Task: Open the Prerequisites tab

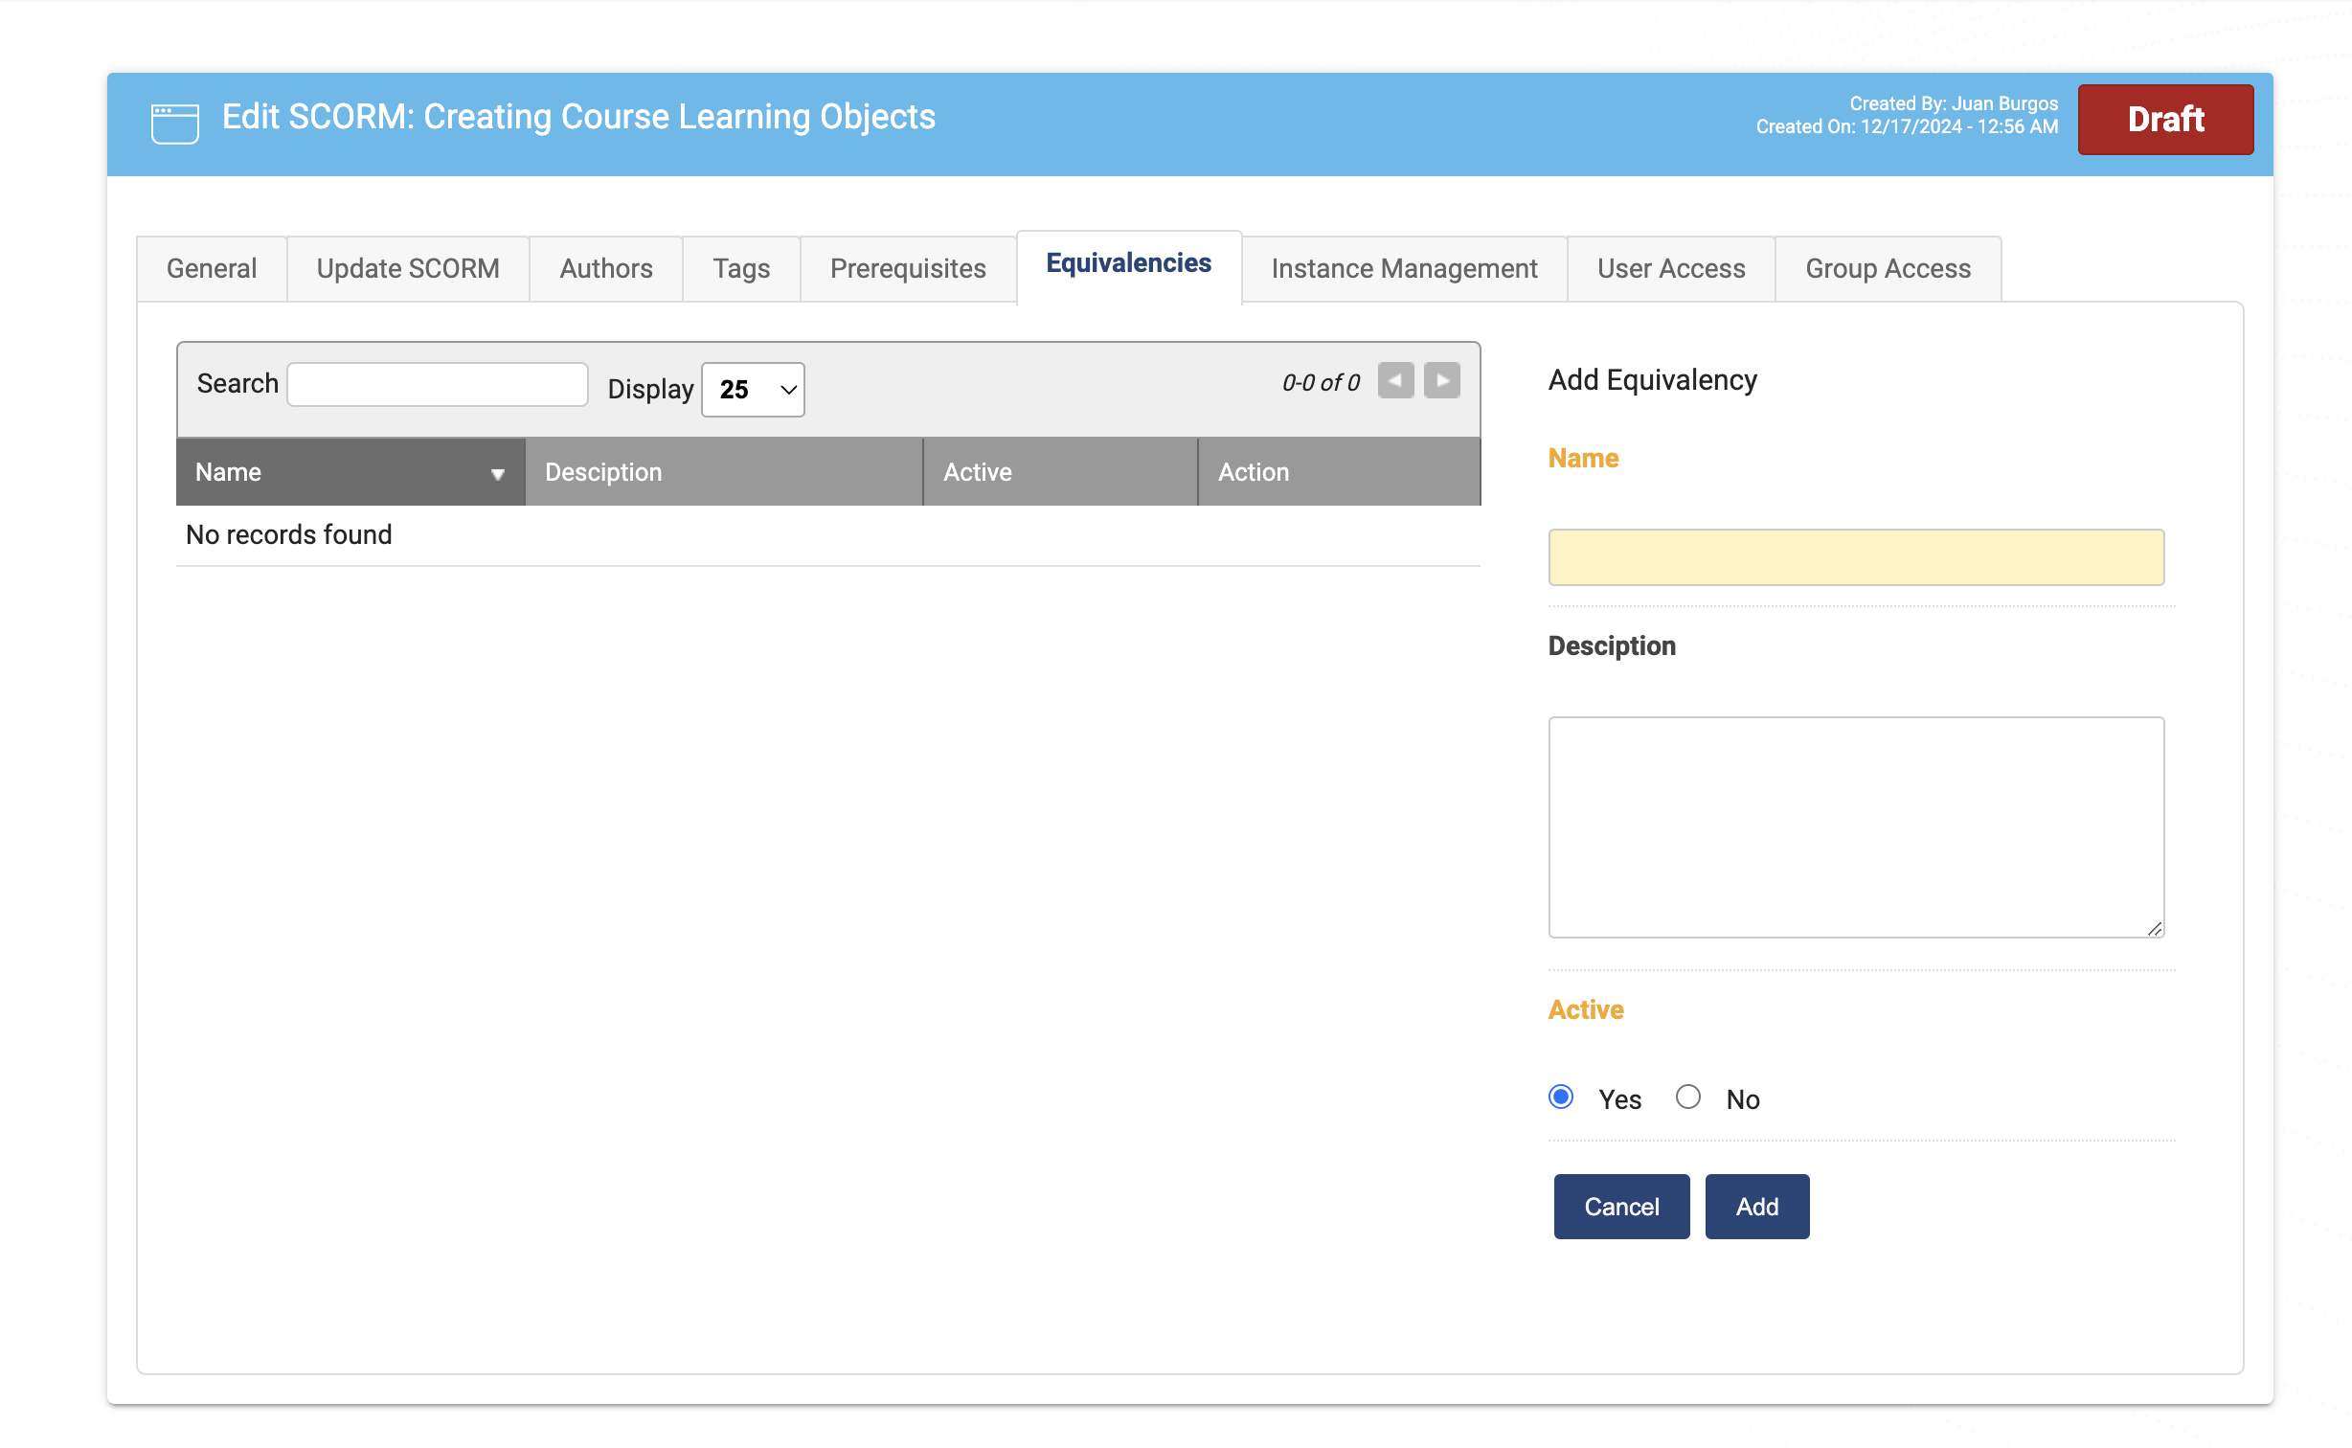Action: pos(908,269)
